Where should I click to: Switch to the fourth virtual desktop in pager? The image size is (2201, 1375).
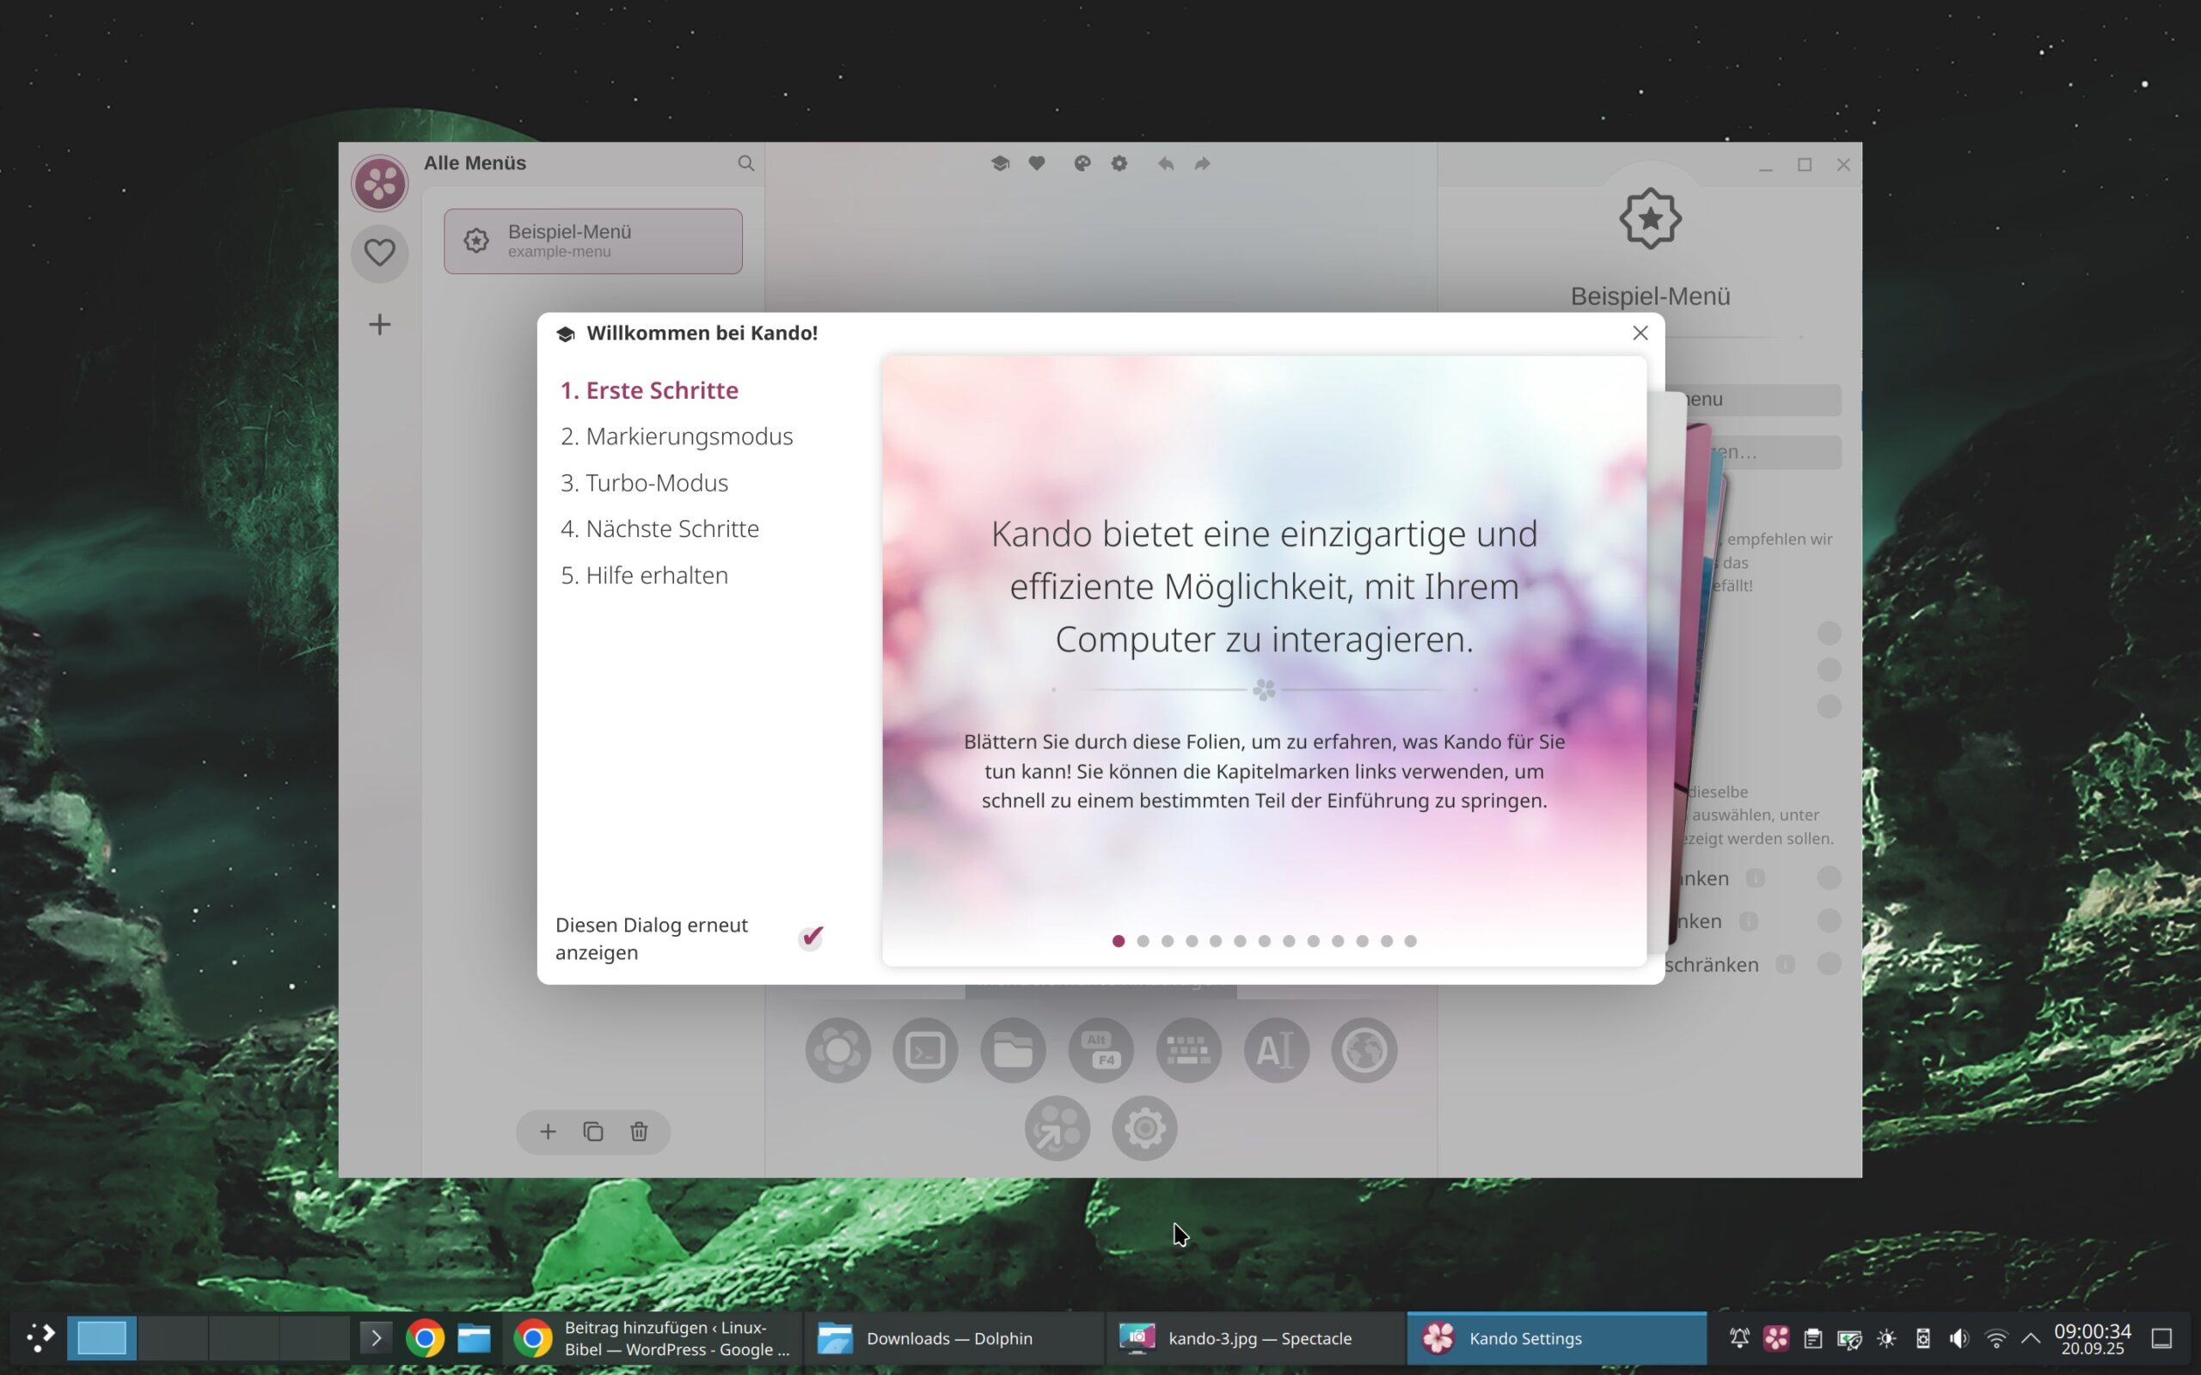[315, 1338]
